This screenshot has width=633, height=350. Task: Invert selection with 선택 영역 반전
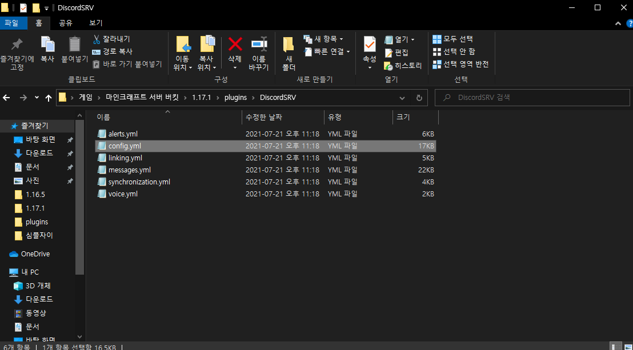tap(460, 64)
